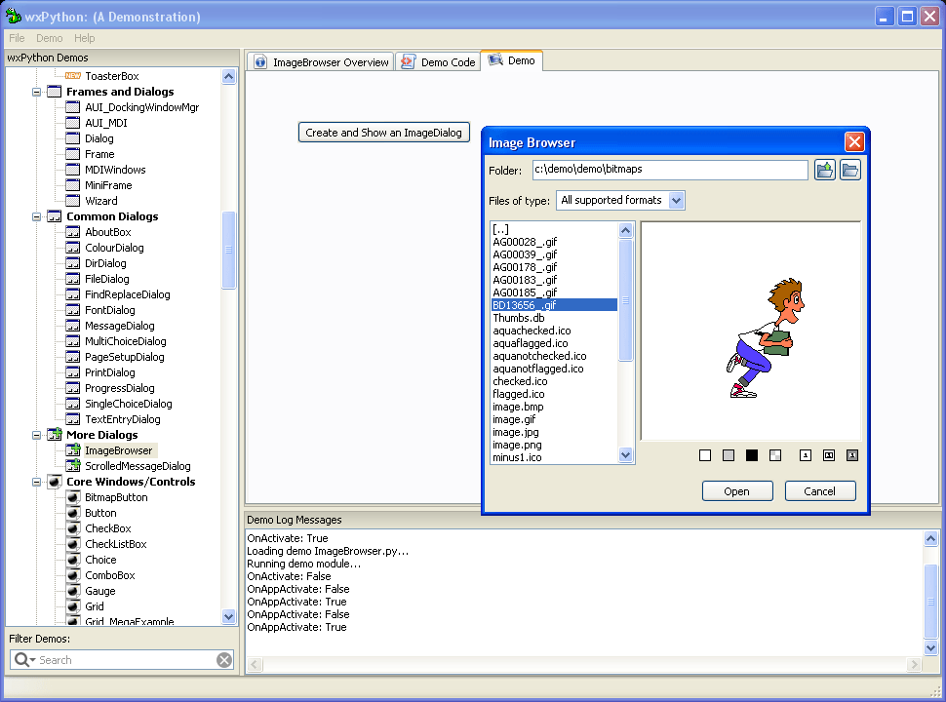The width and height of the screenshot is (946, 702).
Task: Click the actual-size image view icon
Action: (x=806, y=455)
